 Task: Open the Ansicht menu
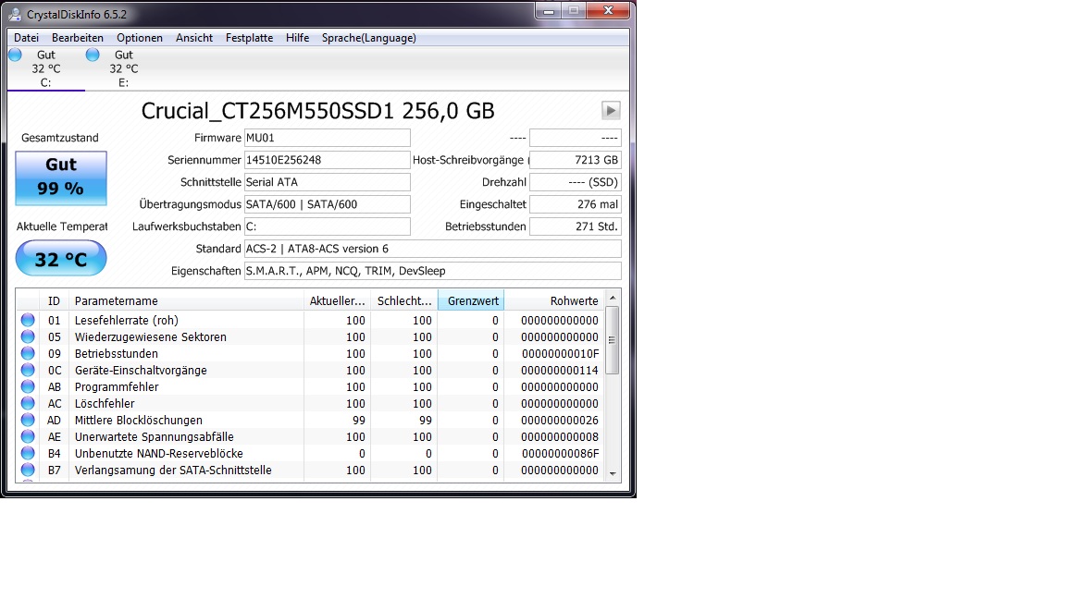[x=194, y=38]
